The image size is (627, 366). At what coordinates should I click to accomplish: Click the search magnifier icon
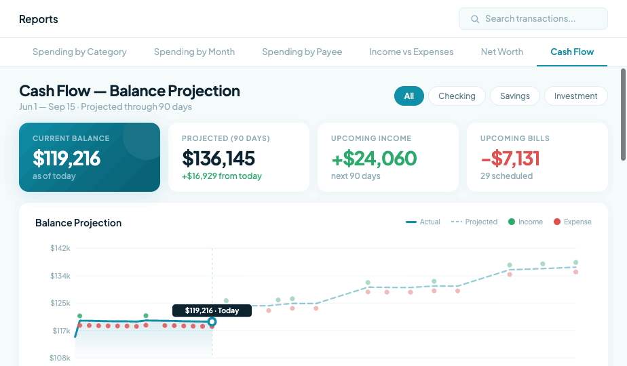coord(474,19)
